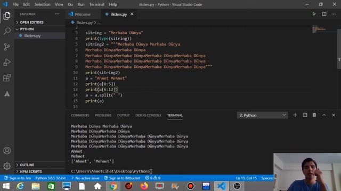
Task: Switch to the PROBLEMS panel tab
Action: click(x=103, y=116)
